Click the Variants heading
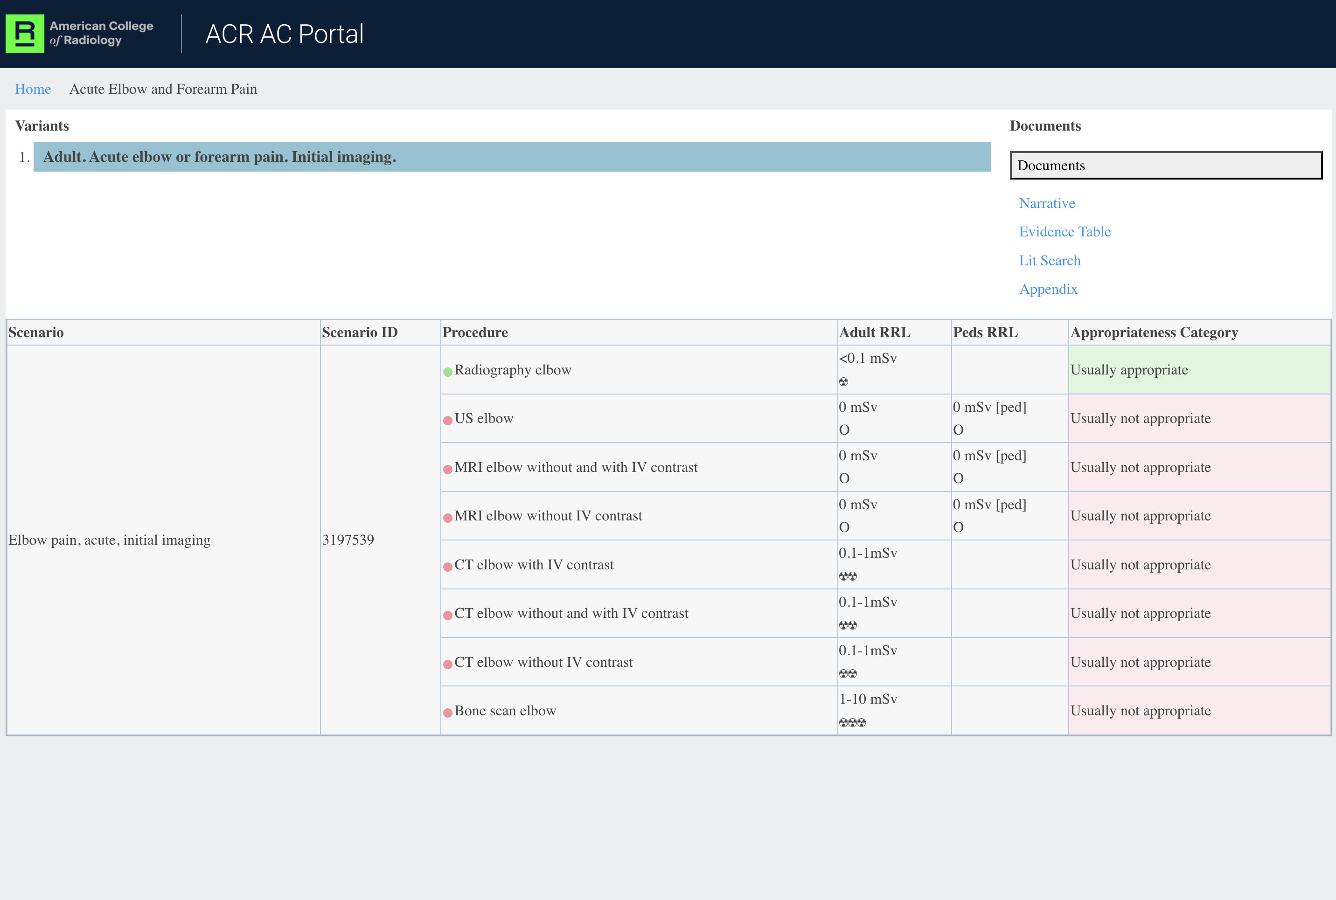 pos(42,126)
